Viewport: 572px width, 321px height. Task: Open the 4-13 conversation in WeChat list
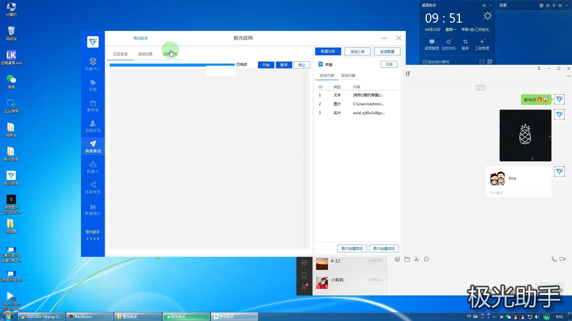point(349,264)
